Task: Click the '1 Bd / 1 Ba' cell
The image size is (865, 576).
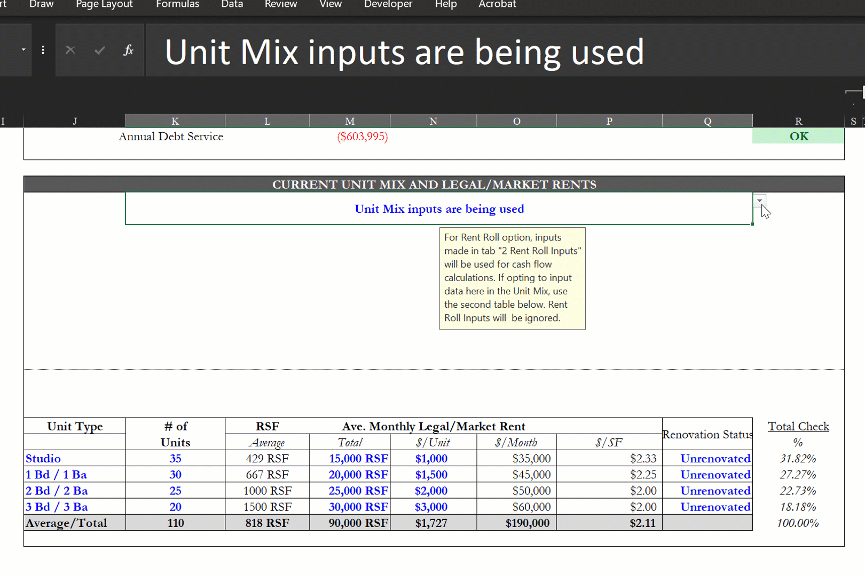Action: [x=75, y=474]
